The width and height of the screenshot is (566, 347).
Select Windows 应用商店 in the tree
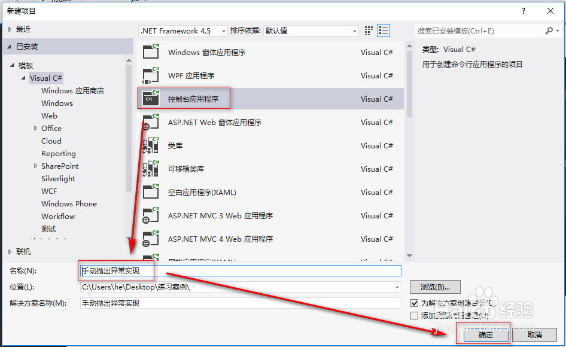click(72, 90)
